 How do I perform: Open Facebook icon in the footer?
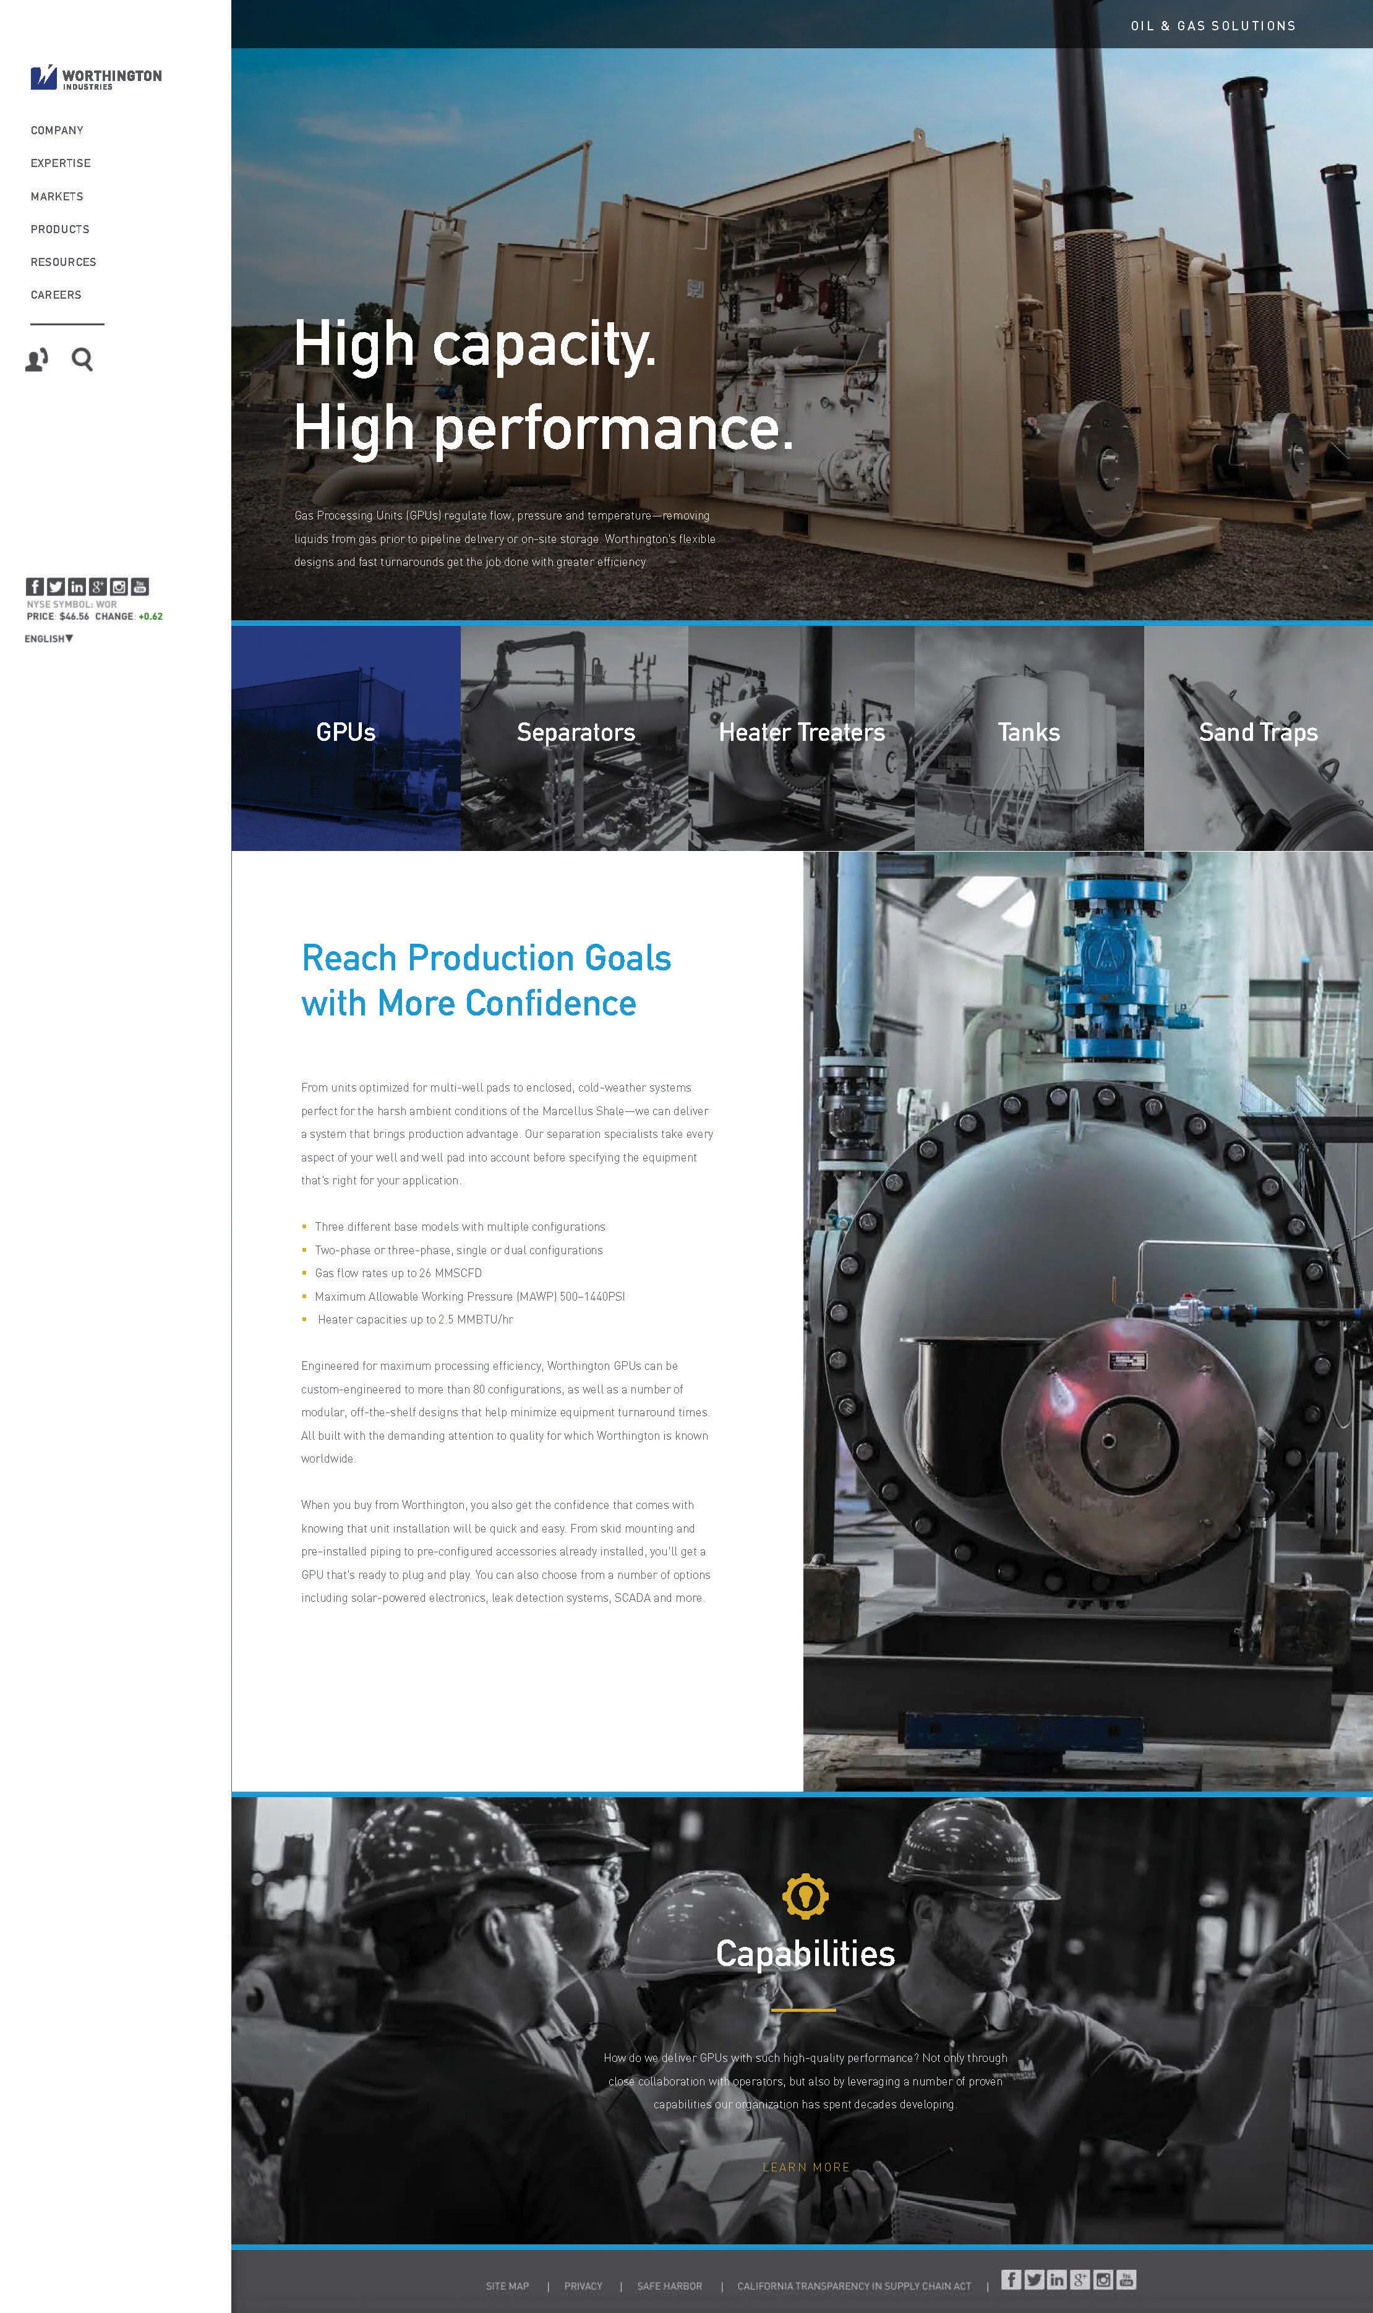pyautogui.click(x=1011, y=2279)
